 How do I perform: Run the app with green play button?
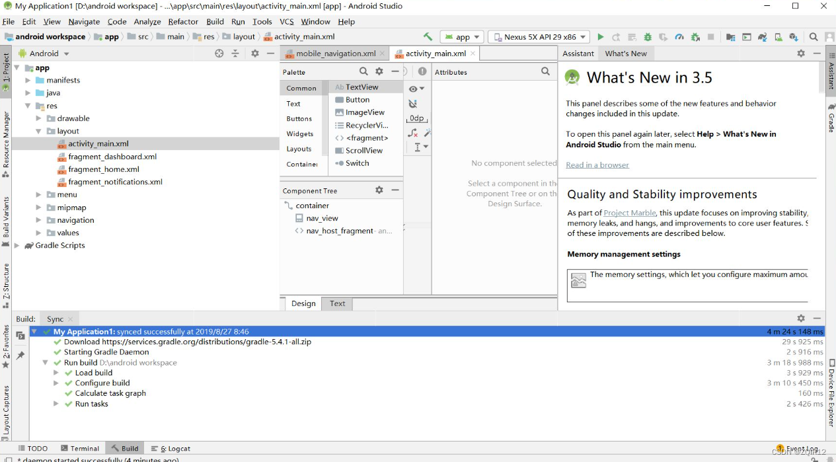pyautogui.click(x=601, y=37)
